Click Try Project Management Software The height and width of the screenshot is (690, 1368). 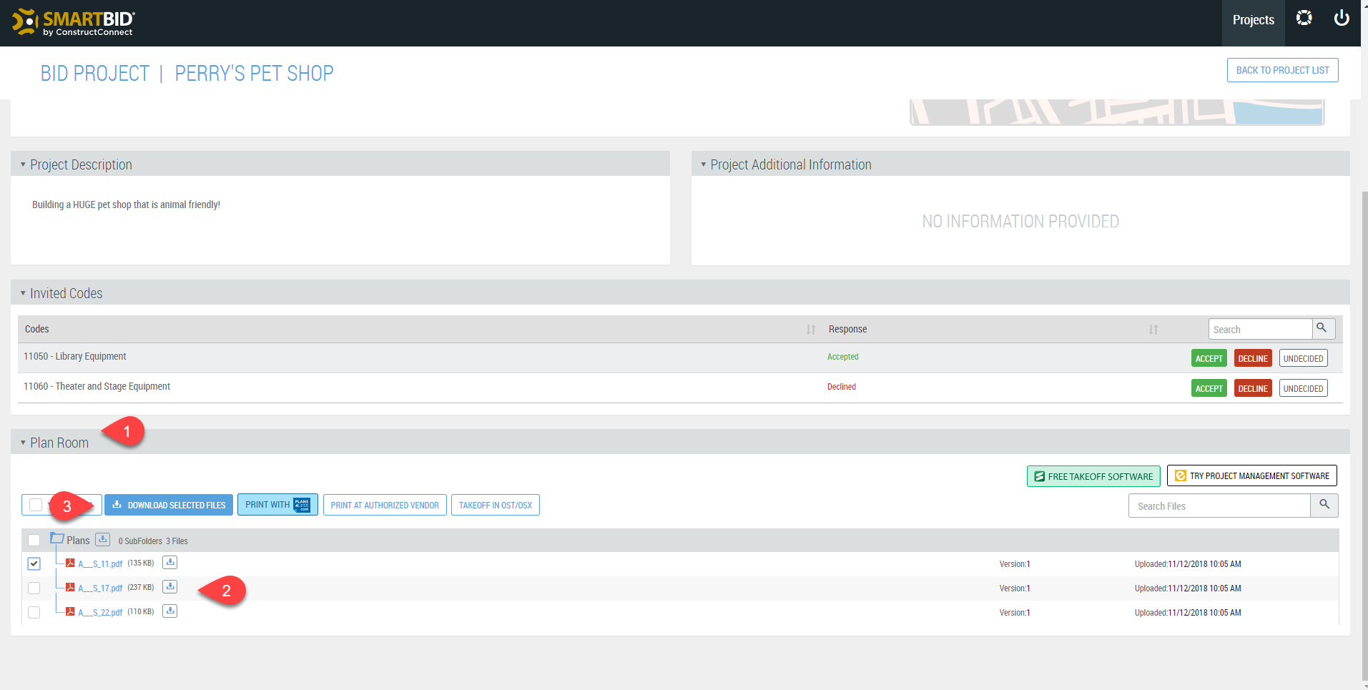pyautogui.click(x=1251, y=475)
